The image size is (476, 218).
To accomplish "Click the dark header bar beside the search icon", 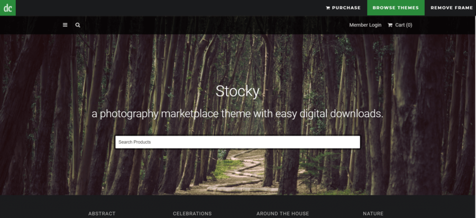I will point(213,25).
